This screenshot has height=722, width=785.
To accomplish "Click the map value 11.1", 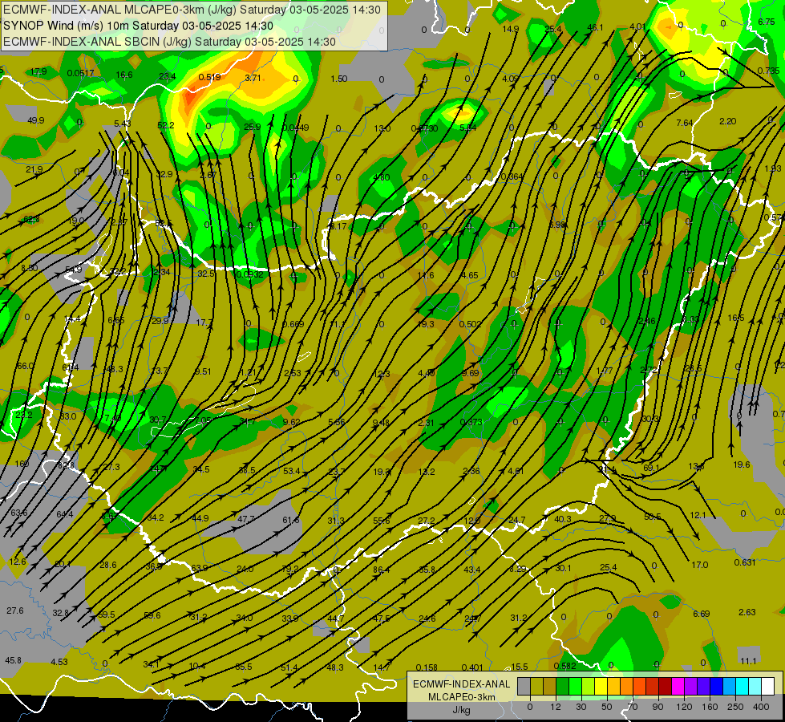I will point(748,661).
